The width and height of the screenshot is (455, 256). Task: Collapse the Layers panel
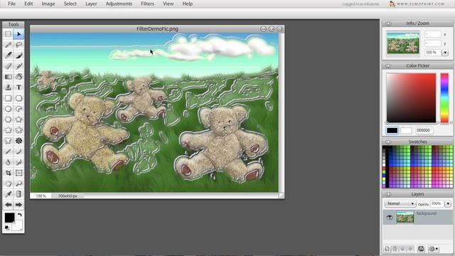coord(388,194)
